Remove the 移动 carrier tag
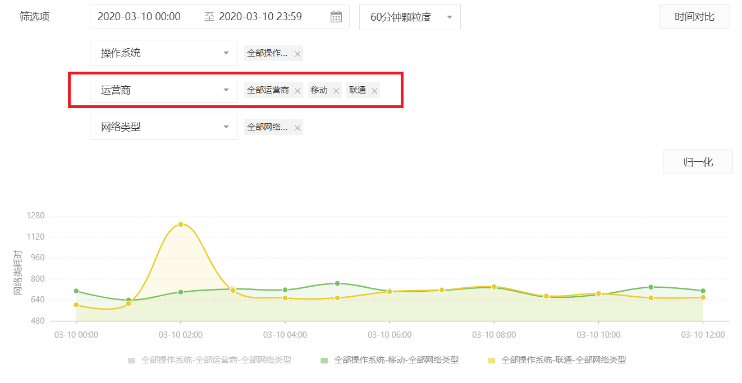The height and width of the screenshot is (383, 742). [336, 91]
